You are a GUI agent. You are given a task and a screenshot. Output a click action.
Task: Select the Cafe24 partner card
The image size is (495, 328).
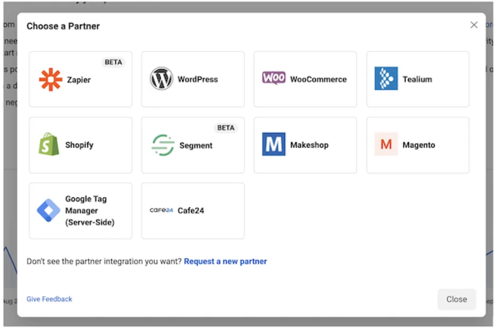(192, 211)
